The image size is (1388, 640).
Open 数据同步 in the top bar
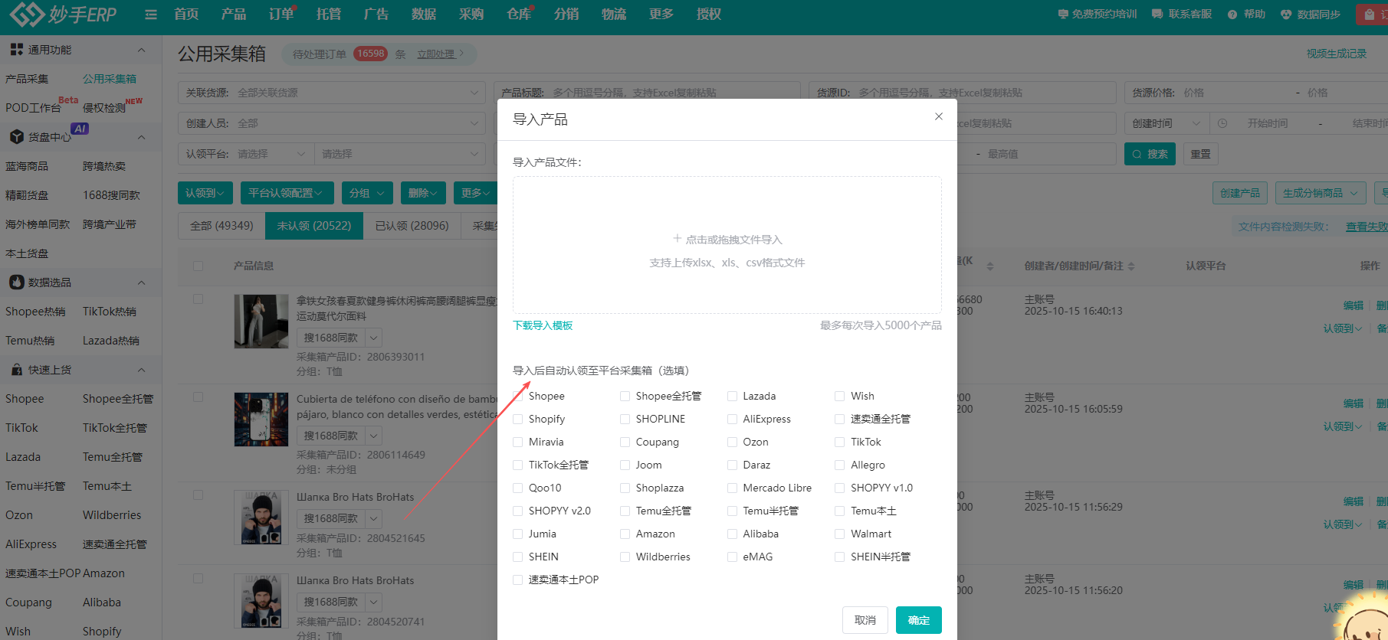1311,14
